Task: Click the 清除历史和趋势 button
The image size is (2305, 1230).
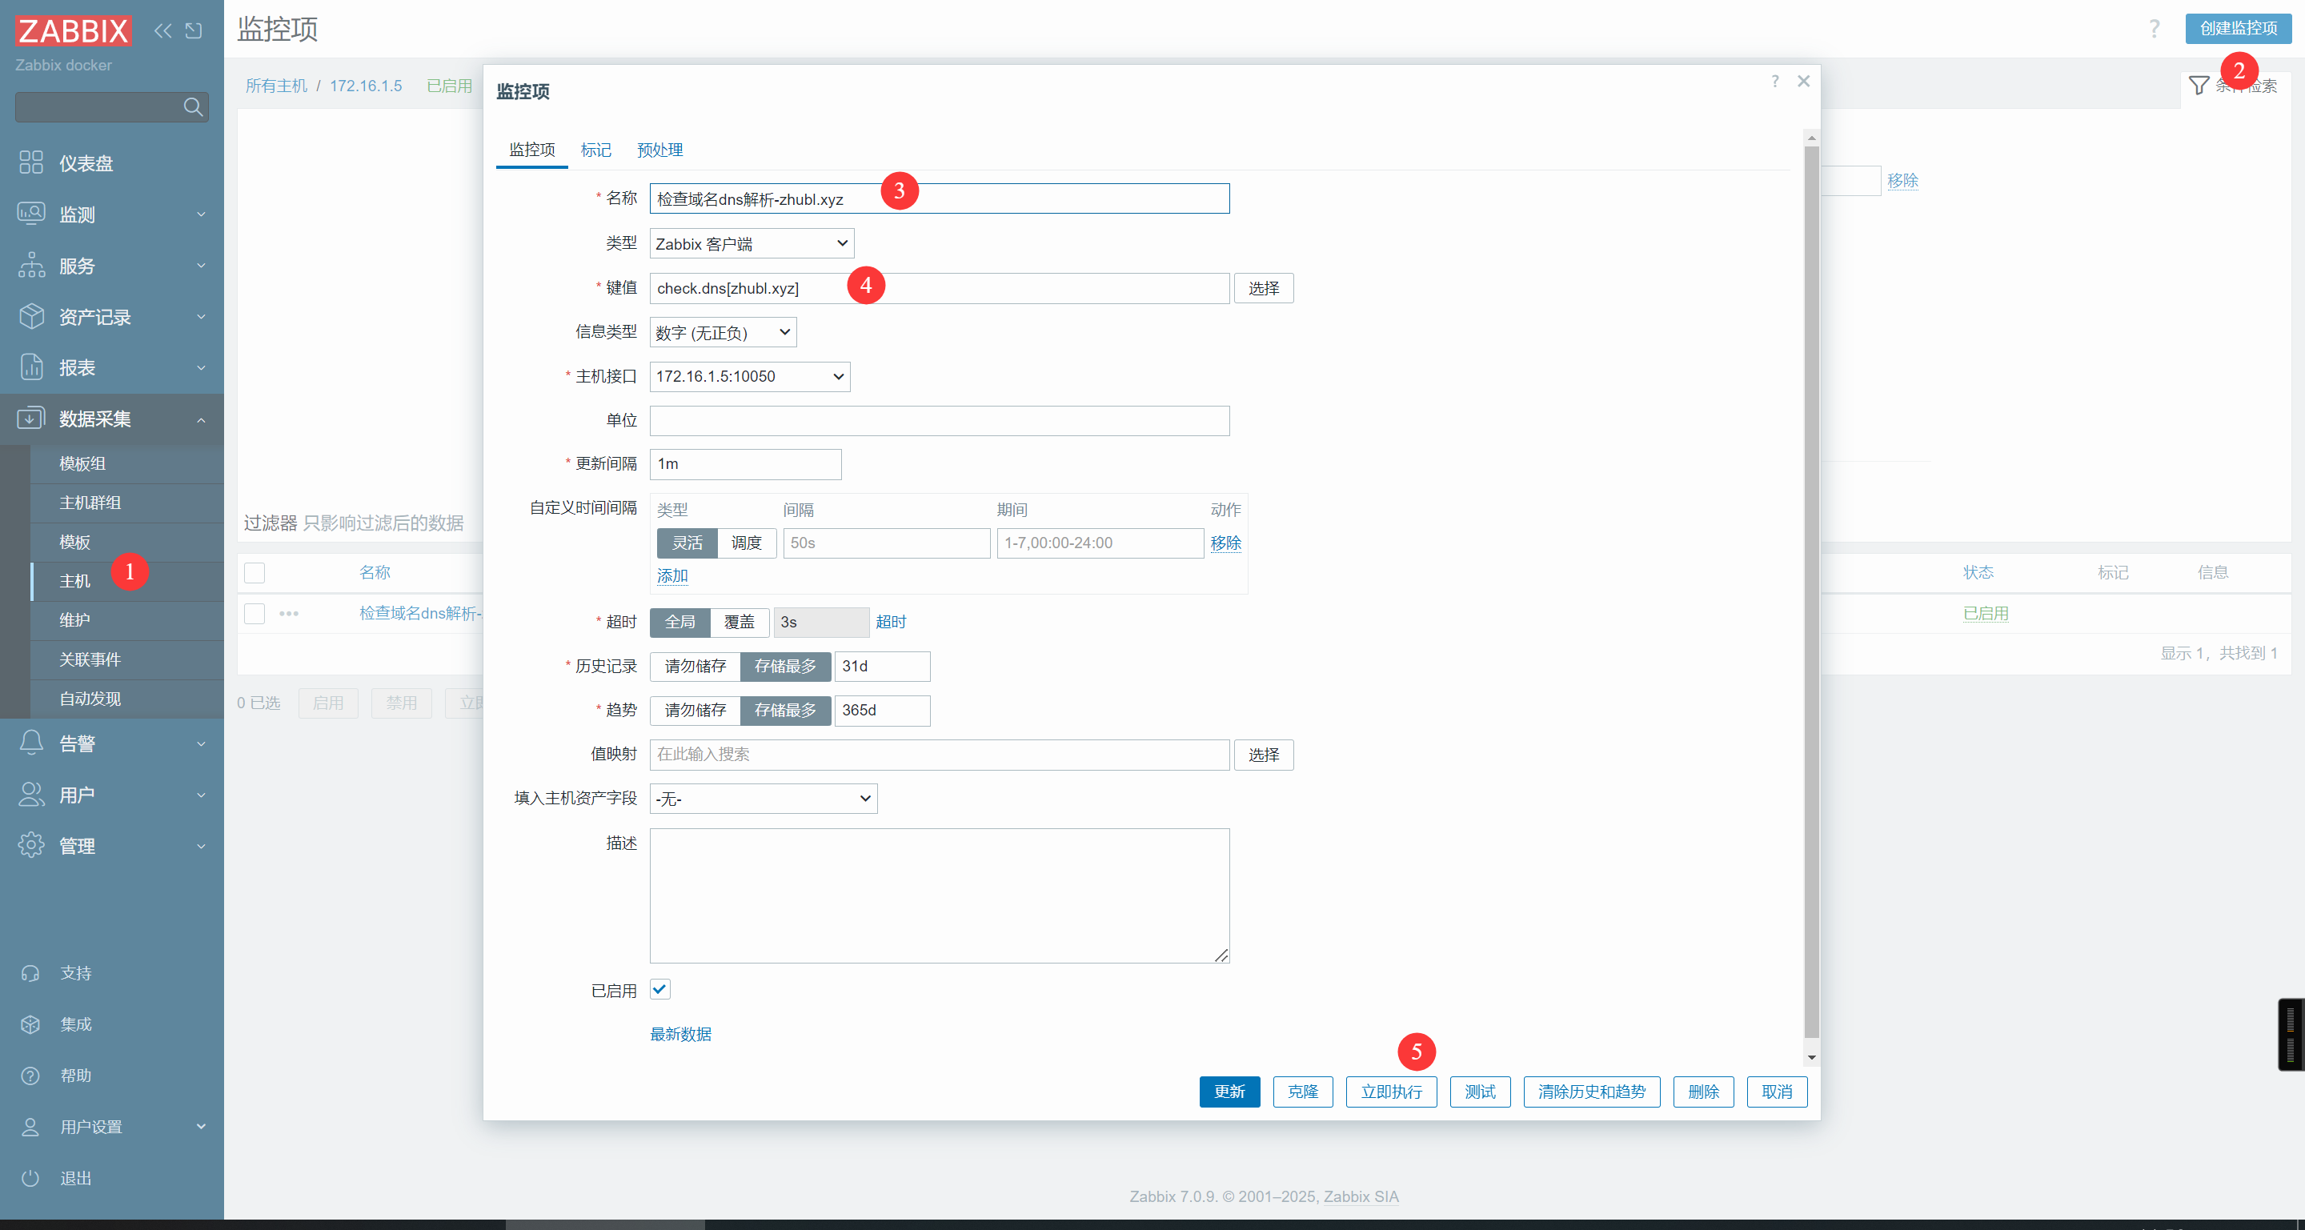Action: click(x=1592, y=1092)
